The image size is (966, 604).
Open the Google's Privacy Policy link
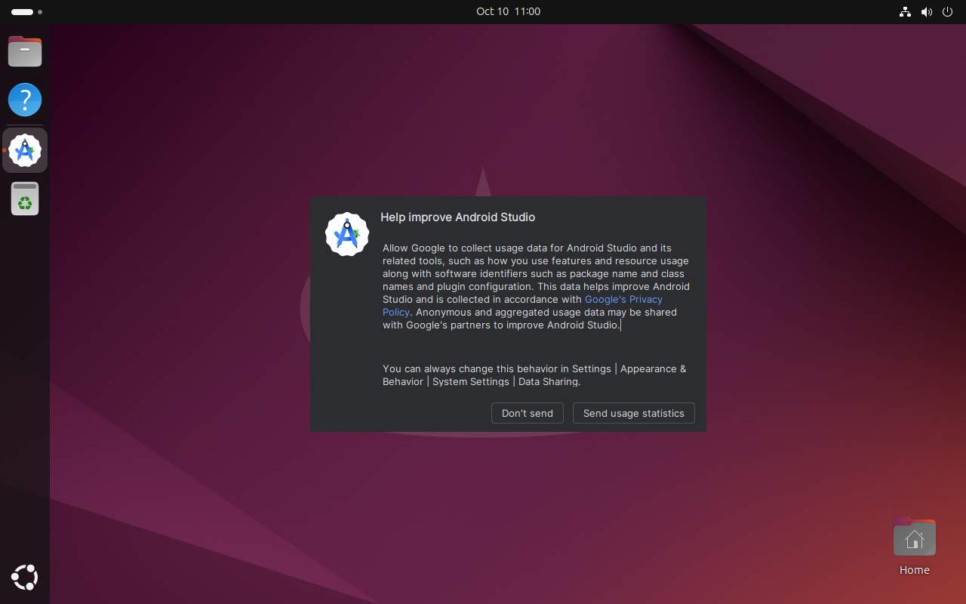[x=623, y=299]
